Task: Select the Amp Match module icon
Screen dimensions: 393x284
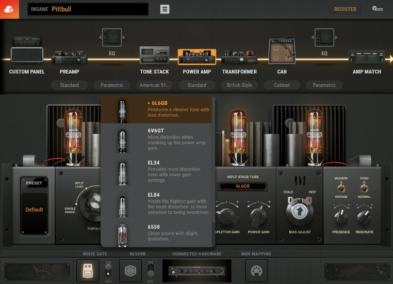Action: pos(367,57)
